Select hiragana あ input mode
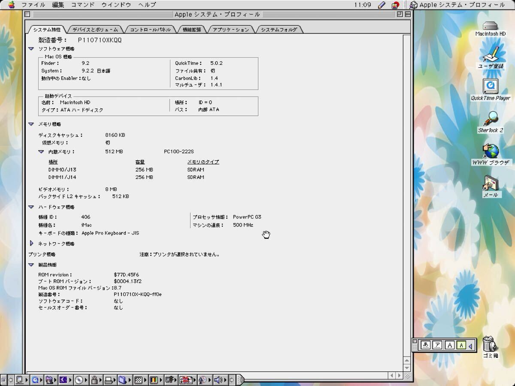 coord(426,345)
